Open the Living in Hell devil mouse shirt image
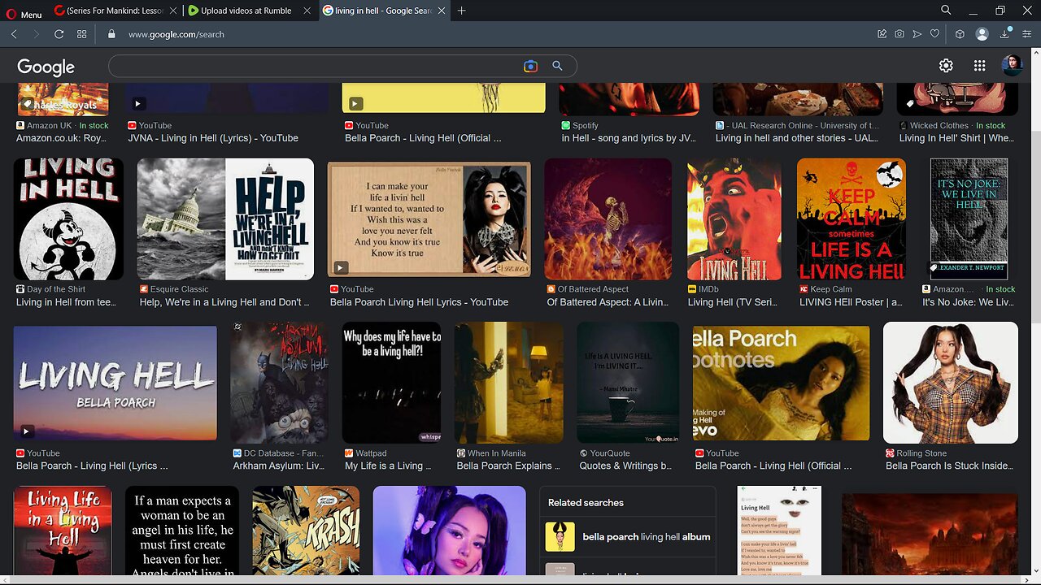The image size is (1041, 585). click(x=68, y=219)
